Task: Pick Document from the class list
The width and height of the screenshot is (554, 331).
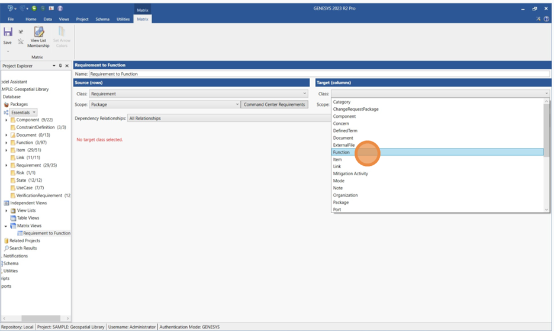Action: 437,138
